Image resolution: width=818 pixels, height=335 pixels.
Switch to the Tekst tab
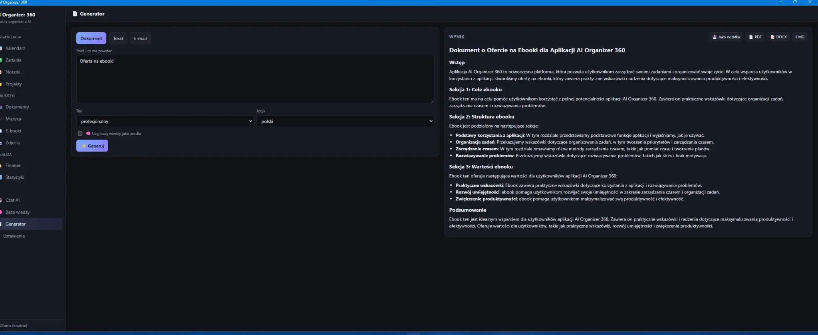118,38
